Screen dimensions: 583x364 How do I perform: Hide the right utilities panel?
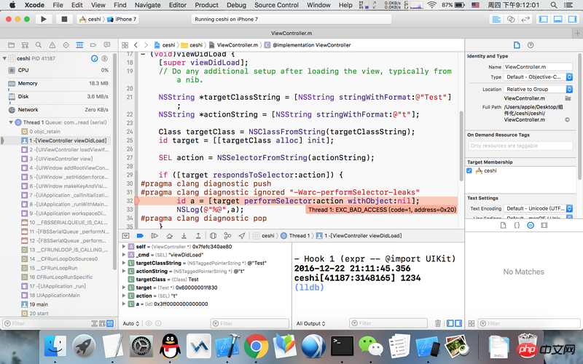[x=574, y=19]
